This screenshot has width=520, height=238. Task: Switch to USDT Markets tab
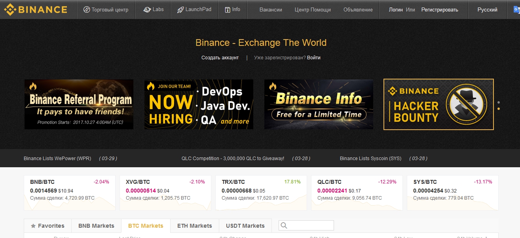245,226
